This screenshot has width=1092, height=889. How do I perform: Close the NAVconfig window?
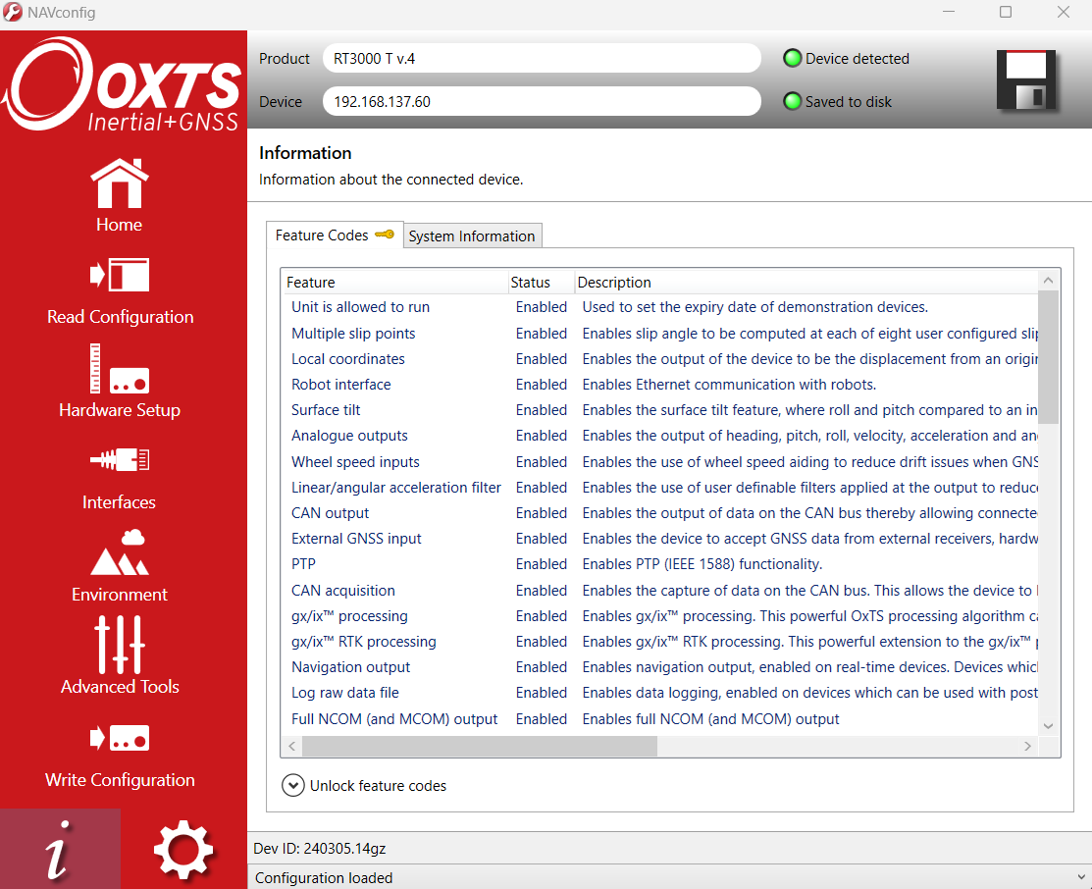(1064, 12)
